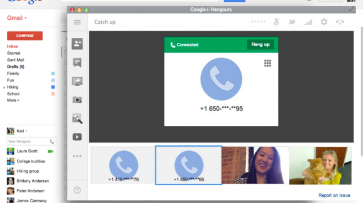Expand the Hiking label arrow
The height and width of the screenshot is (203, 363).
point(4,87)
